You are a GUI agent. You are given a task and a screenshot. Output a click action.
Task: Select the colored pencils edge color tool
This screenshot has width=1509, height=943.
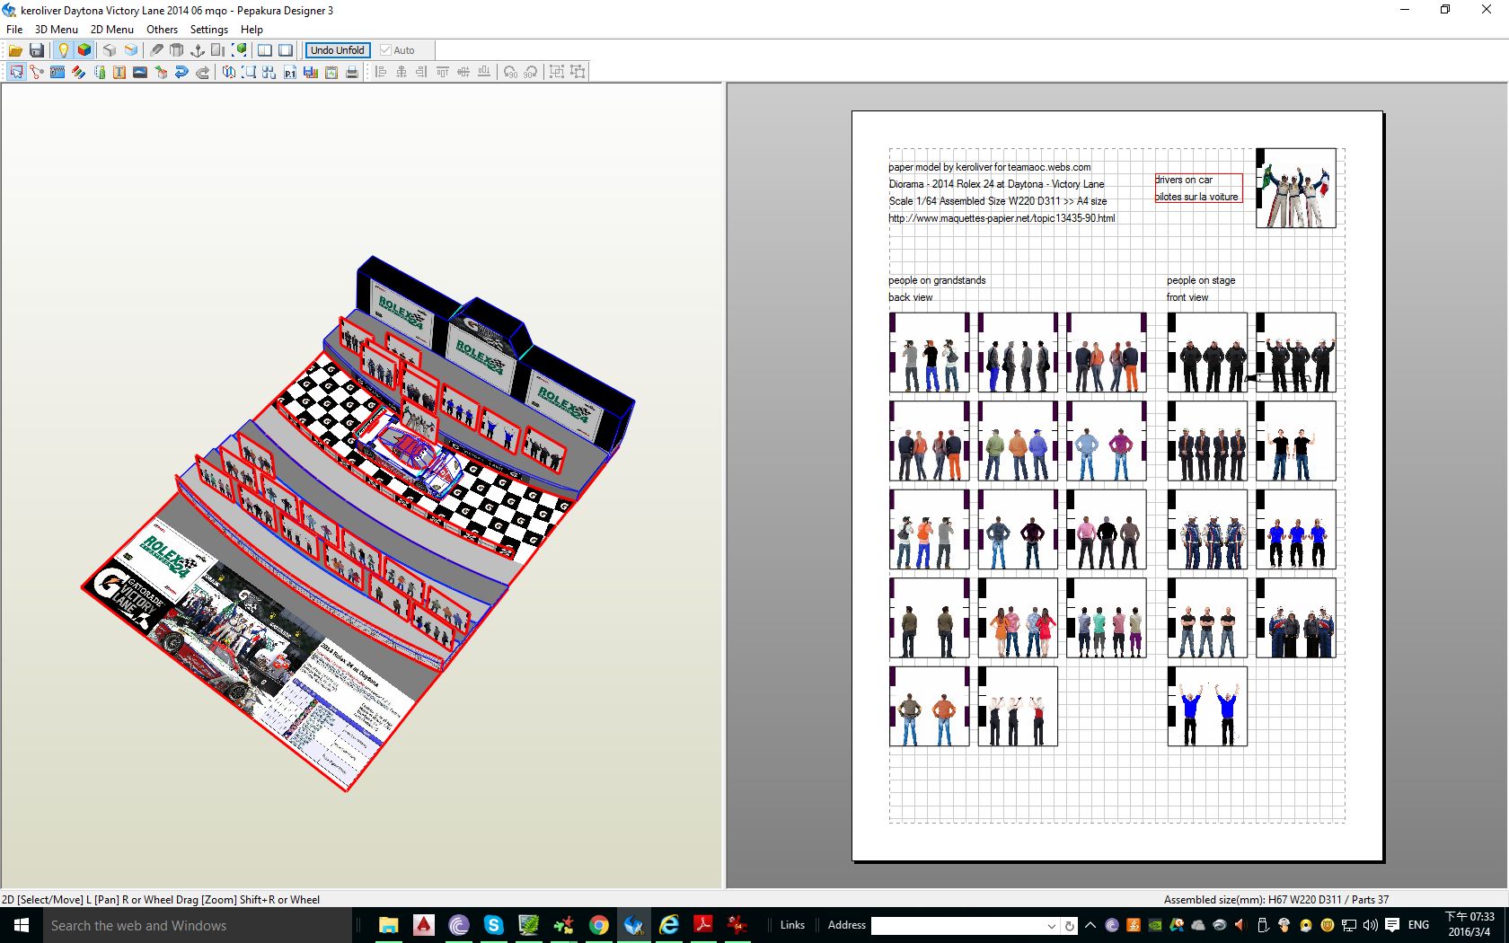point(78,72)
